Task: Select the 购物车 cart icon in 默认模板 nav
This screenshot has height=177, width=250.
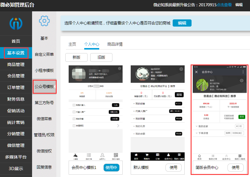Action: (147, 155)
